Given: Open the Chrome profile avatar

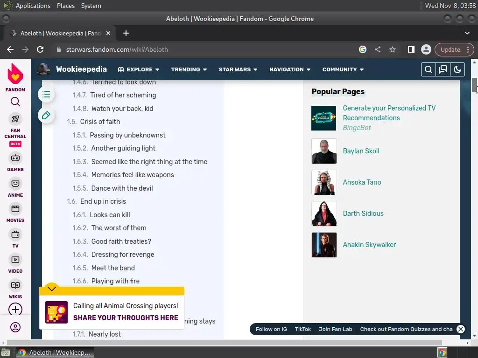Looking at the screenshot, I should click(x=426, y=49).
